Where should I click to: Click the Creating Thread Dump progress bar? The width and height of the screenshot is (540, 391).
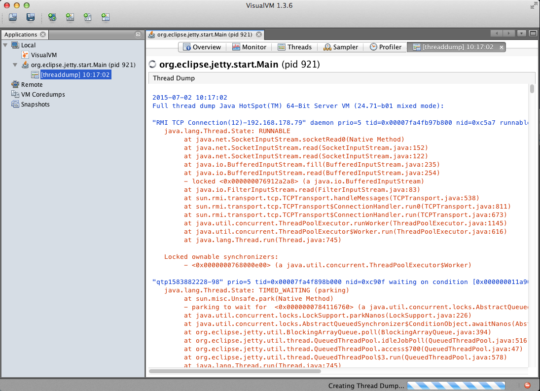(x=456, y=386)
